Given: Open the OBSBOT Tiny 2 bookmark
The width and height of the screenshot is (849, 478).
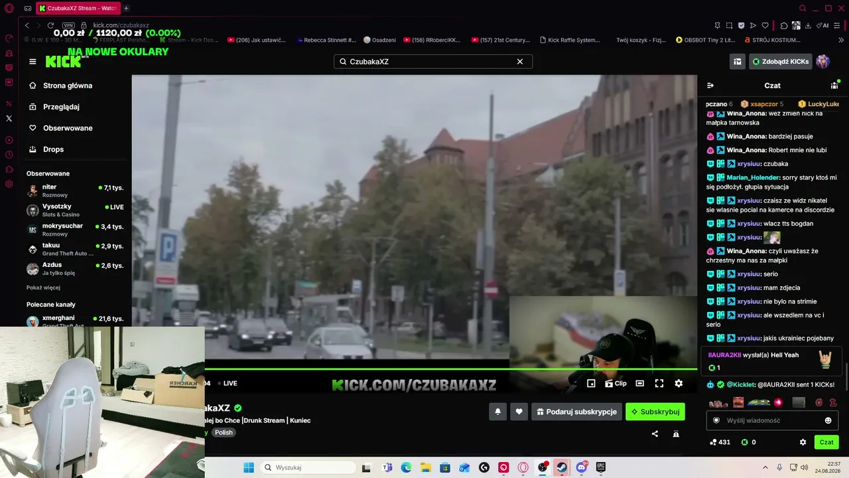Looking at the screenshot, I should click(705, 40).
